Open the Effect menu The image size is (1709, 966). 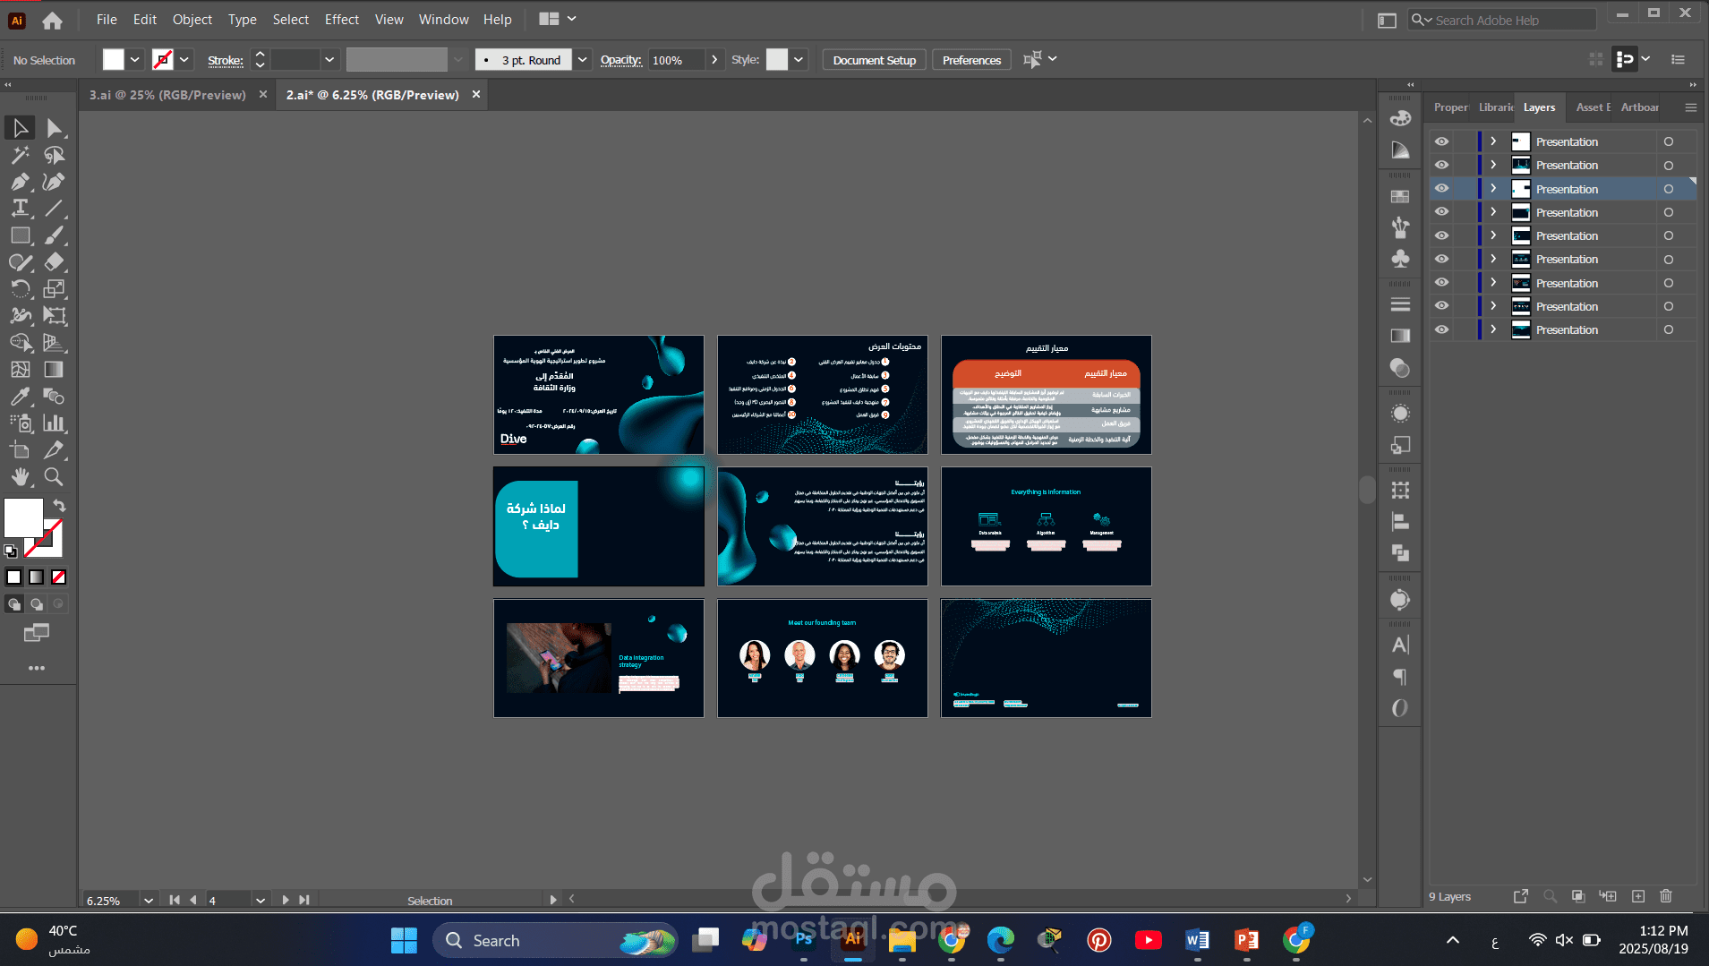pos(342,20)
